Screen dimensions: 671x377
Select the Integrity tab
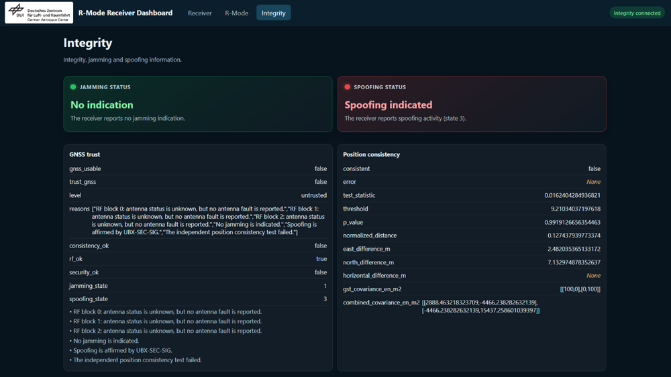[274, 13]
